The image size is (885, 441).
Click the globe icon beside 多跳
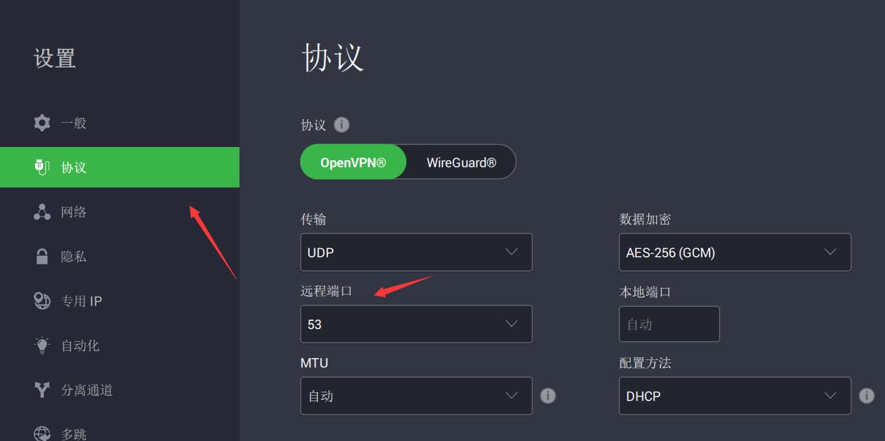pos(42,434)
